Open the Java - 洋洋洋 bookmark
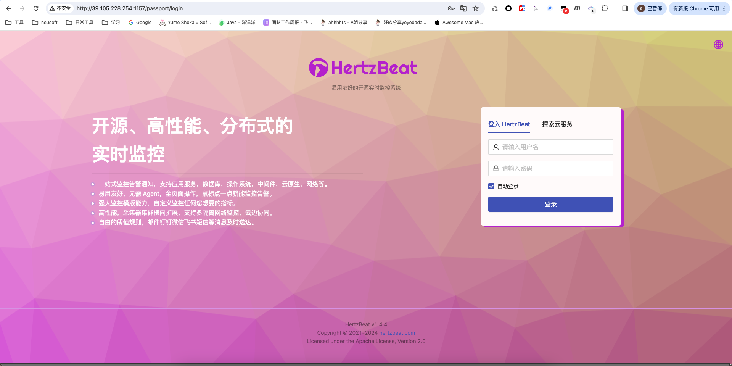732x366 pixels. pos(237,23)
